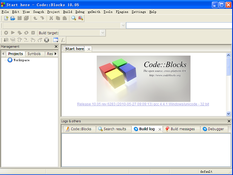Image resolution: width=233 pixels, height=175 pixels.
Task: Click the Copy toolbar icon
Action: pyautogui.click(x=58, y=18)
